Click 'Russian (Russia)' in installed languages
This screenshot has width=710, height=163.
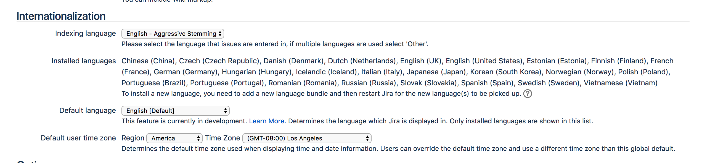369,83
